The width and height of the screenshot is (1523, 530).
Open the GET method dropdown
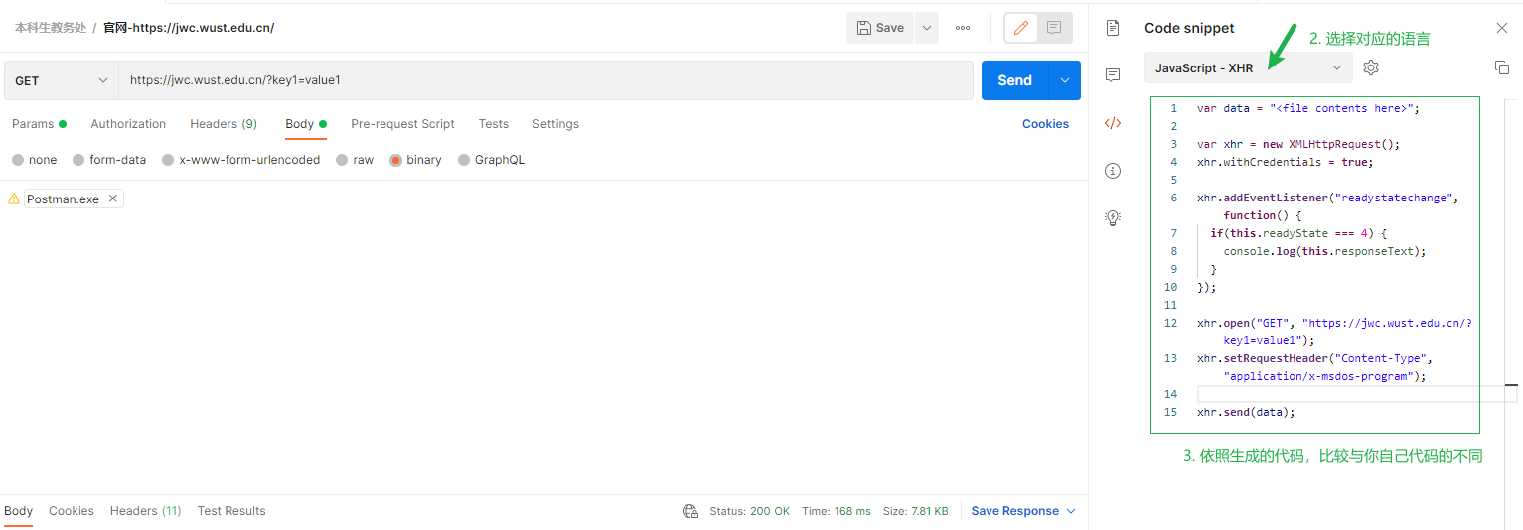pos(62,80)
